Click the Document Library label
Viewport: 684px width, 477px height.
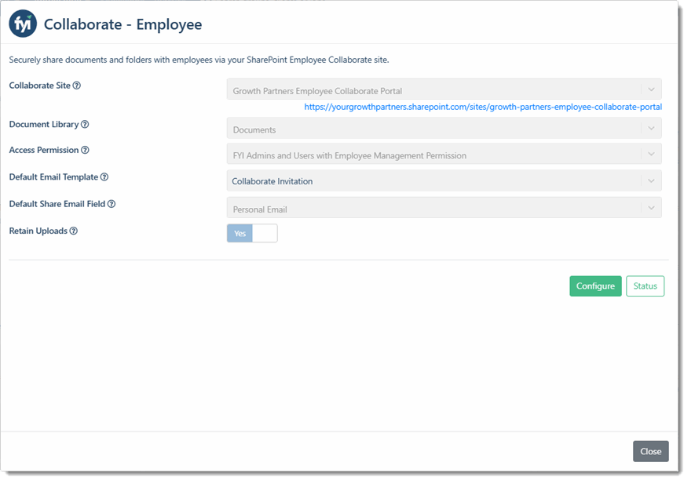44,124
